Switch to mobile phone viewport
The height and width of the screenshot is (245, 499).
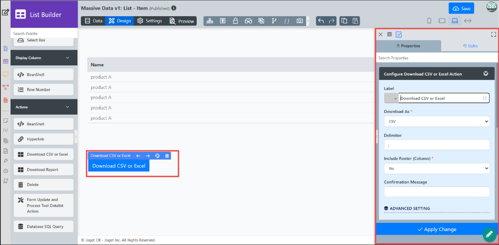429,21
